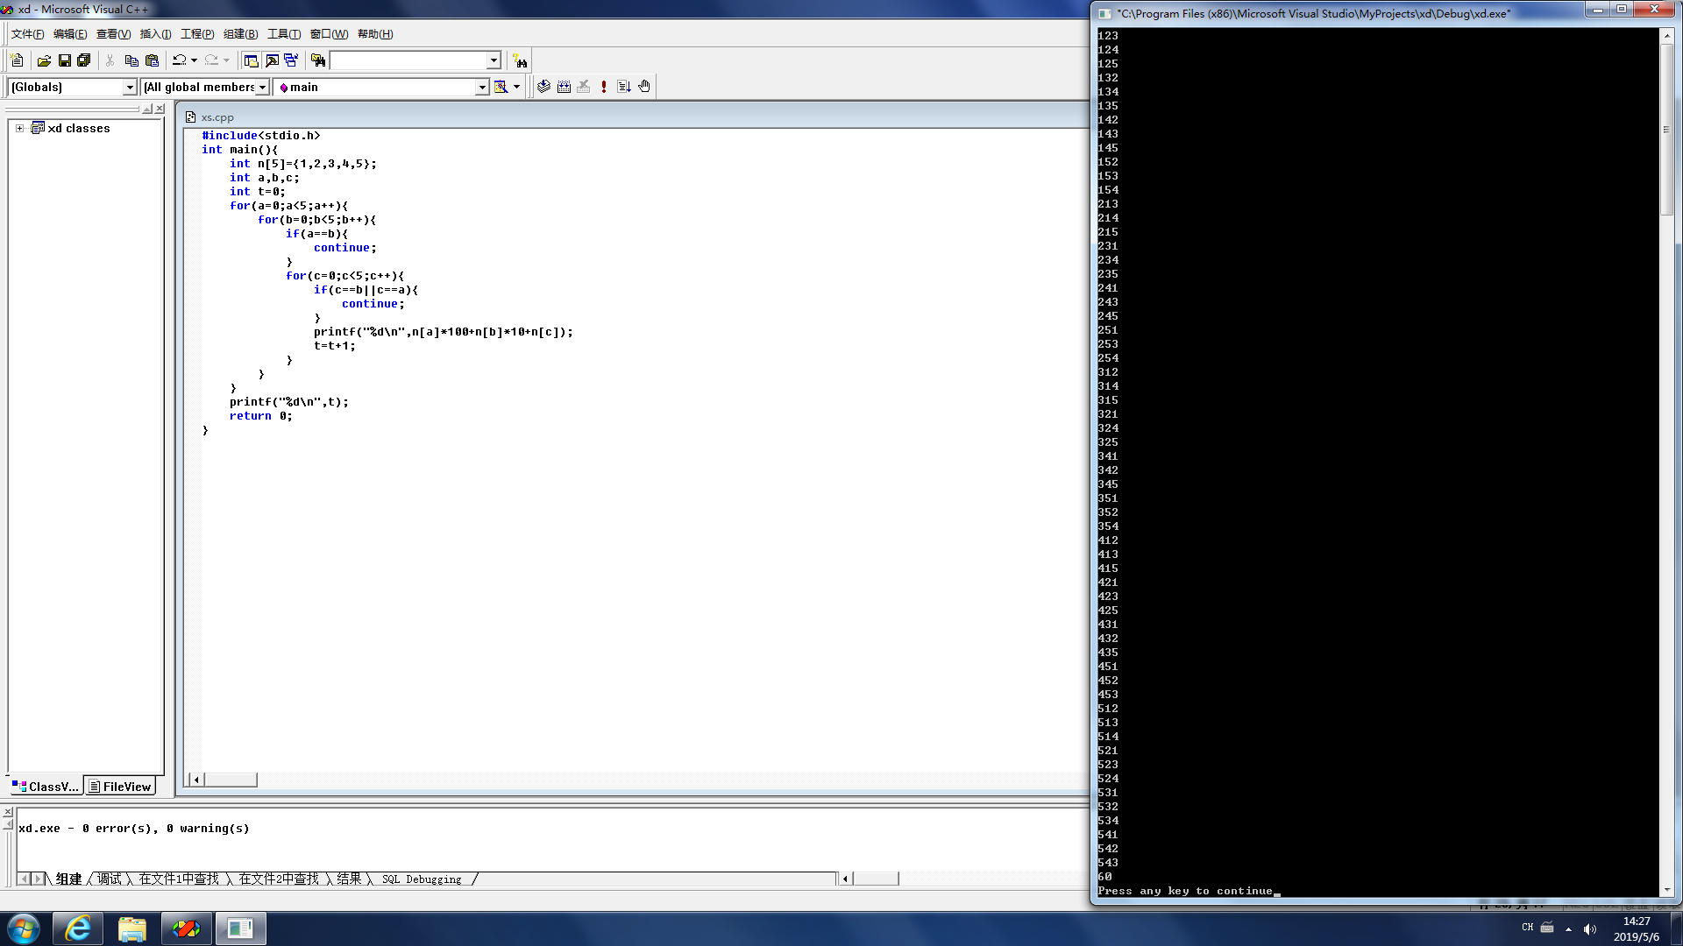
Task: Click the Find combo text field
Action: (408, 60)
